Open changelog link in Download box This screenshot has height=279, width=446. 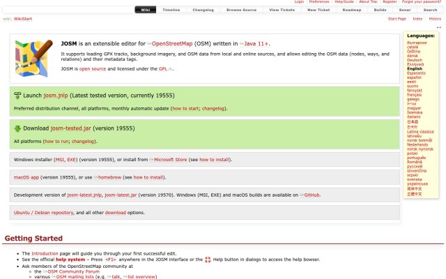point(83,142)
